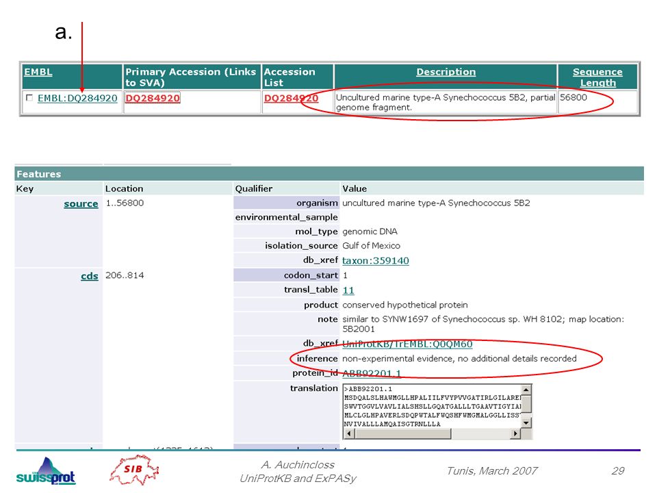This screenshot has width=657, height=493.
Task: Open the source feature key link
Action: pos(81,204)
